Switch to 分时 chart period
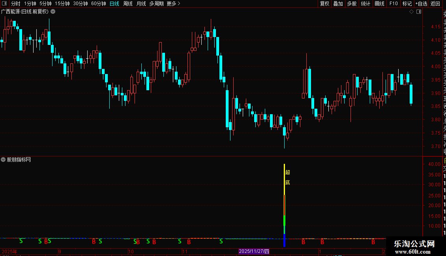Screen dimensions: 446x256 coord(15,4)
